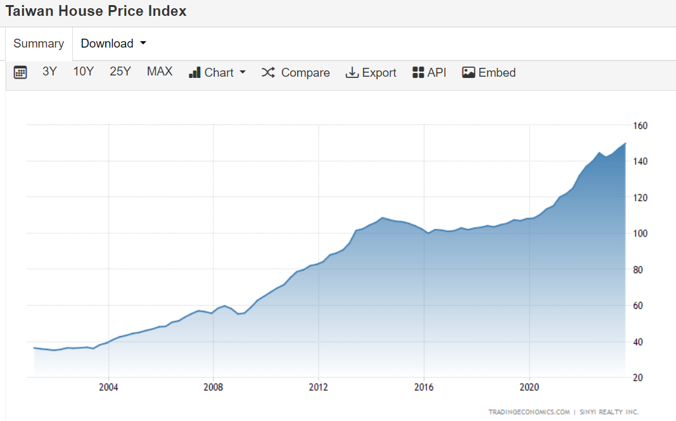Click the Export download icon
676x421 pixels.
(x=352, y=72)
